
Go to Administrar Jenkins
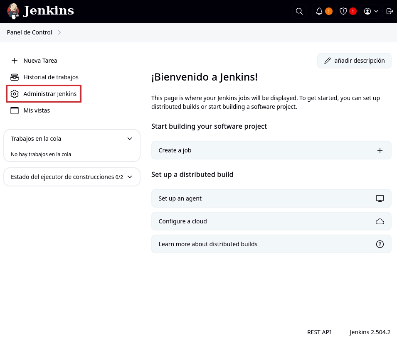point(44,94)
